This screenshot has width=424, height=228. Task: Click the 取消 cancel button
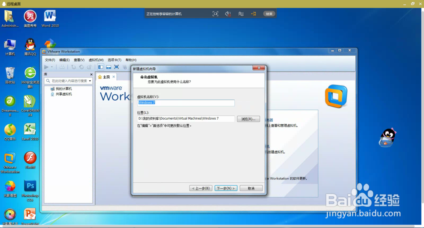click(x=251, y=188)
